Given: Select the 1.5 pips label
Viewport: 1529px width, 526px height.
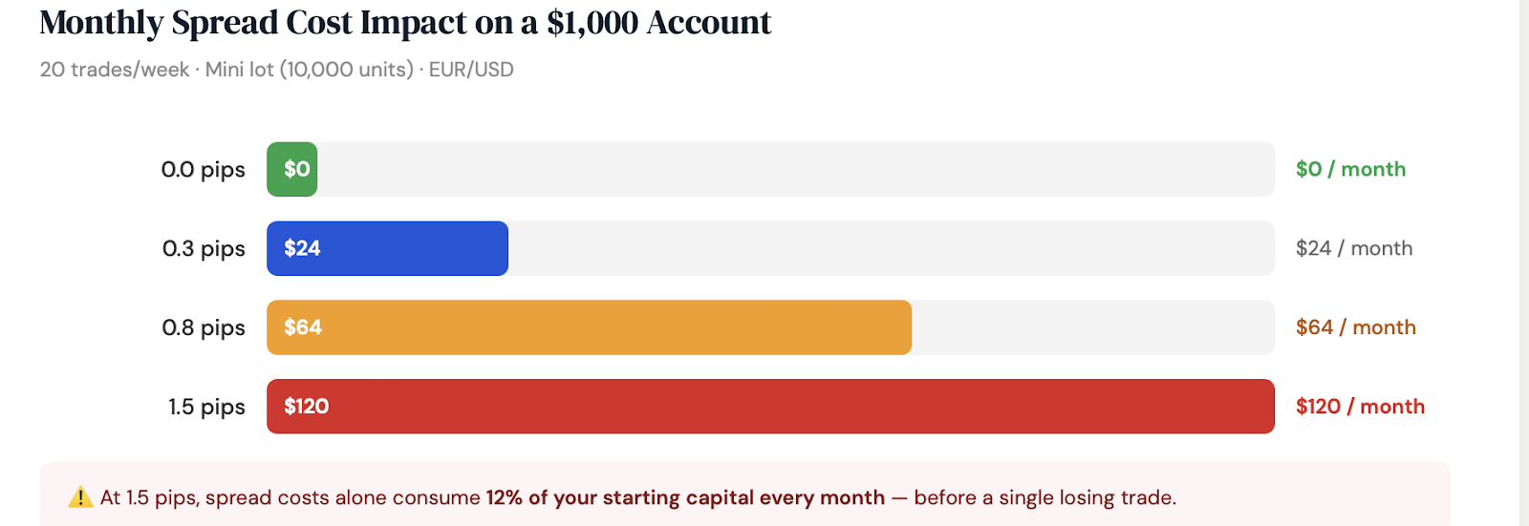Looking at the screenshot, I should (206, 408).
